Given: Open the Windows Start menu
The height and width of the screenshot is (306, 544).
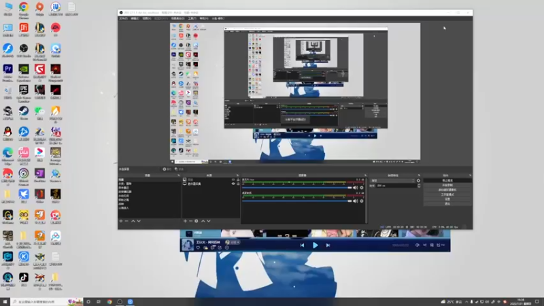Looking at the screenshot, I should (5, 302).
